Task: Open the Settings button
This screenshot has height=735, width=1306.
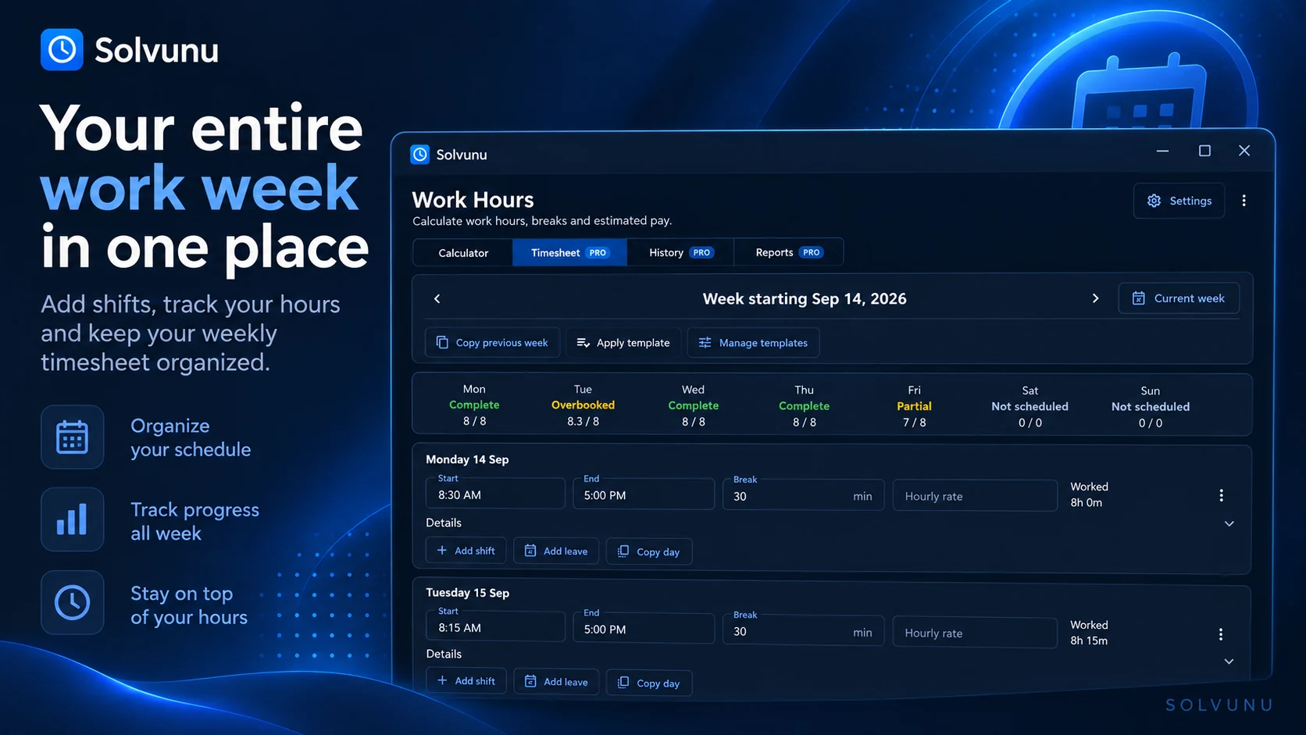Action: point(1179,201)
